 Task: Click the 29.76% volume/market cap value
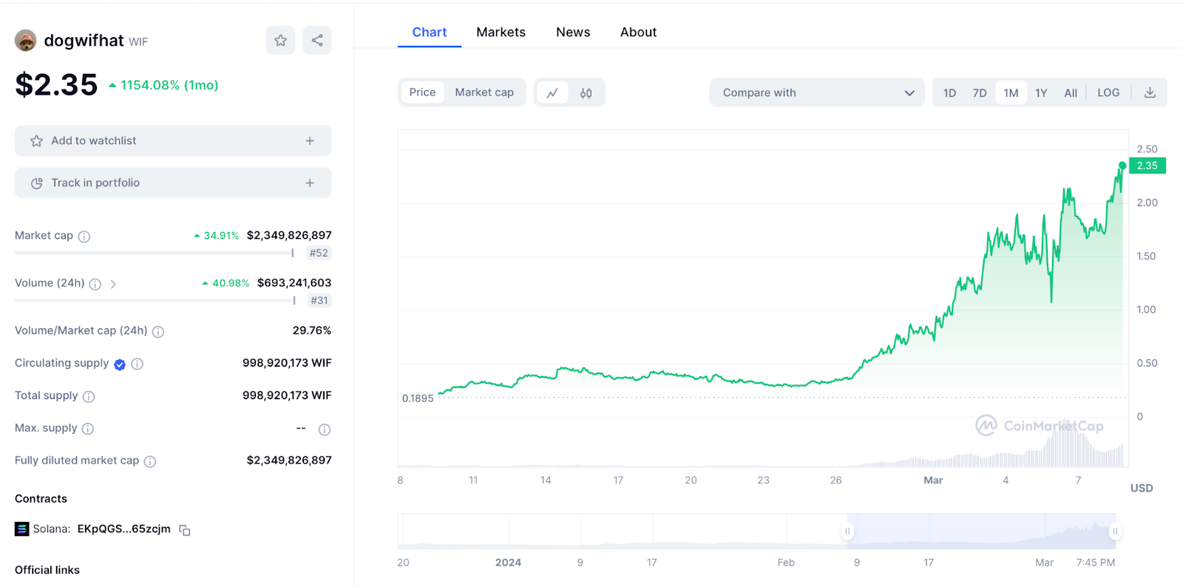click(312, 330)
